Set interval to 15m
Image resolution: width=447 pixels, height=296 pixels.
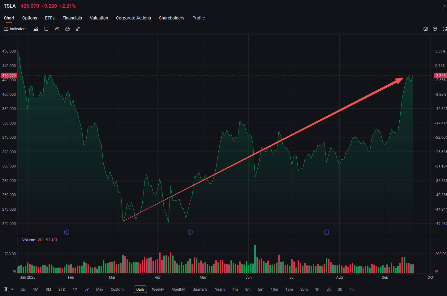pos(289,290)
